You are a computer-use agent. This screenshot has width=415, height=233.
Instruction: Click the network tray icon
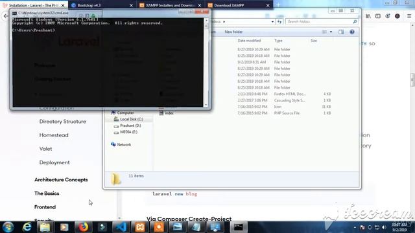[x=377, y=227]
